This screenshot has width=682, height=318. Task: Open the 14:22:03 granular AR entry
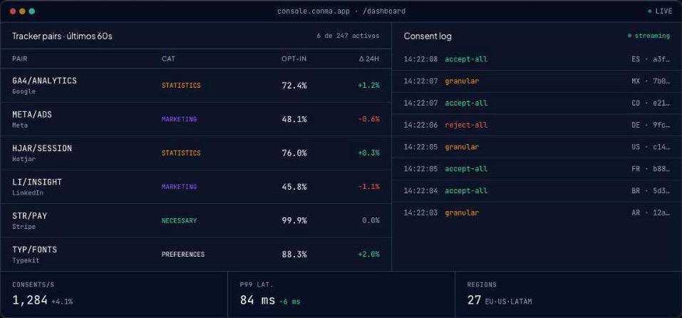pos(537,212)
